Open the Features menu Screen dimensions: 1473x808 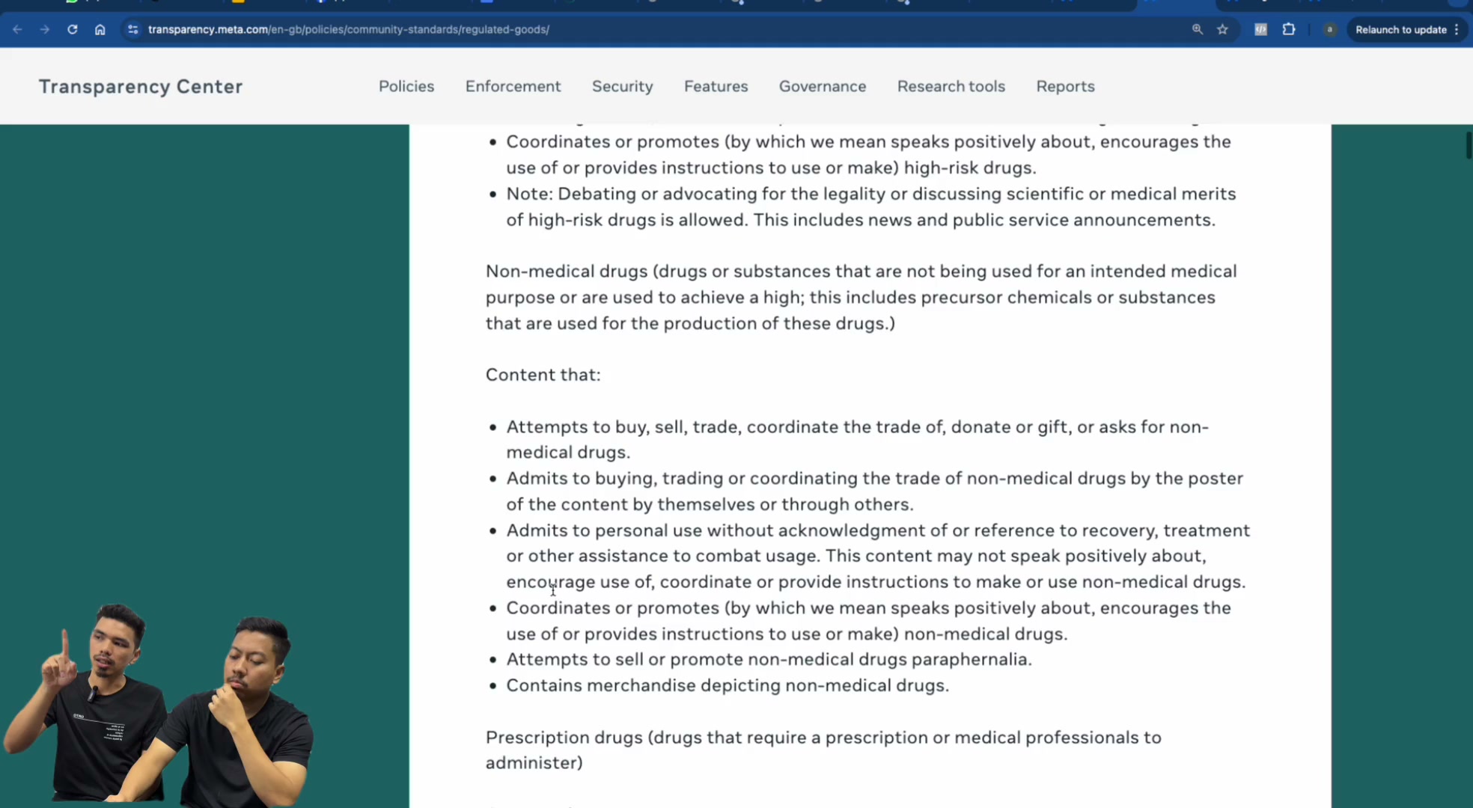716,86
